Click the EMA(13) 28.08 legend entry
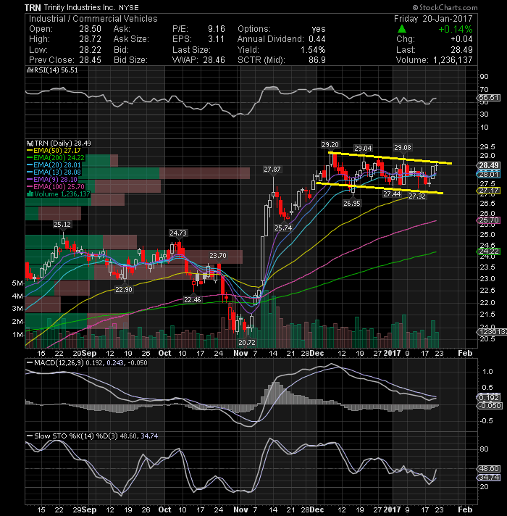Screen dimensions: 507x516 tap(57, 172)
